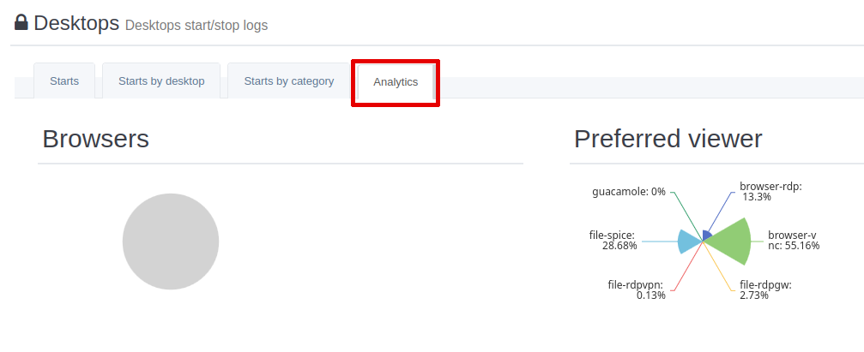Choose the file-rdpgw: 2.73% label
The image size is (864, 352).
(764, 289)
